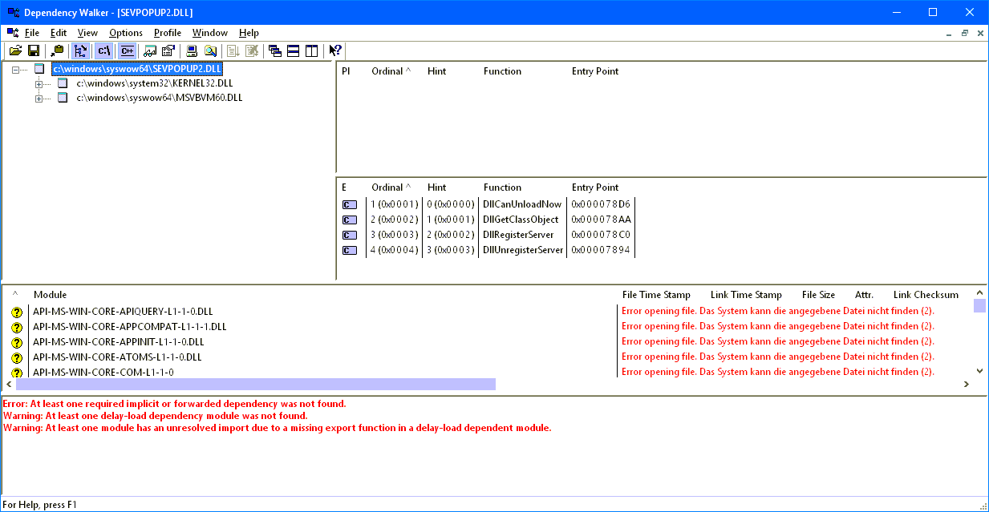The width and height of the screenshot is (989, 512).
Task: Restore the inner document window
Action: tap(965, 33)
